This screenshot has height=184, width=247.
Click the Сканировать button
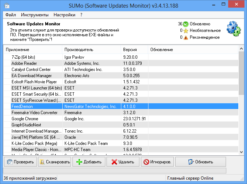tap(54, 162)
